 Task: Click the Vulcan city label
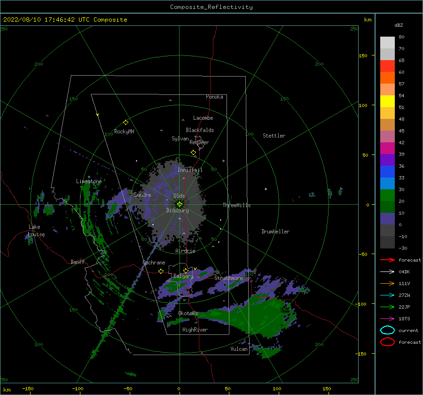point(239,349)
